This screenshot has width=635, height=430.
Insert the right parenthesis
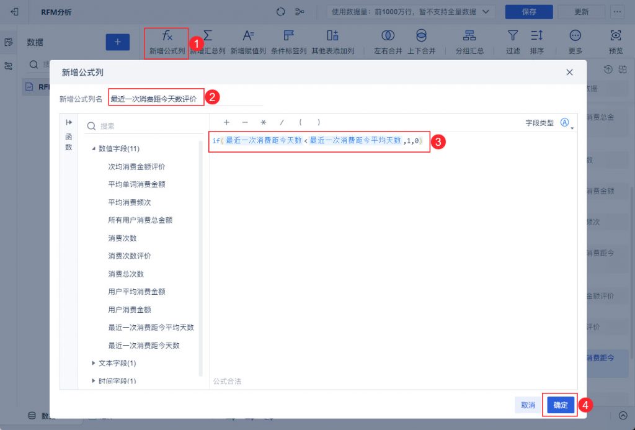pyautogui.click(x=319, y=122)
